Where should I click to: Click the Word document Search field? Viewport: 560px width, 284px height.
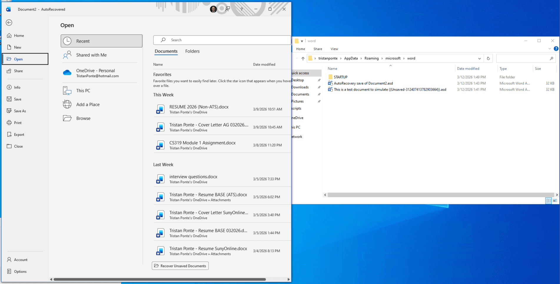222,40
